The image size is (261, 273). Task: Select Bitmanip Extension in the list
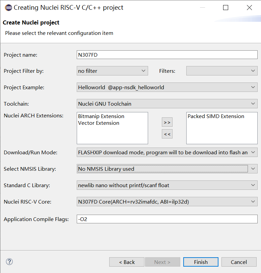pyautogui.click(x=101, y=116)
